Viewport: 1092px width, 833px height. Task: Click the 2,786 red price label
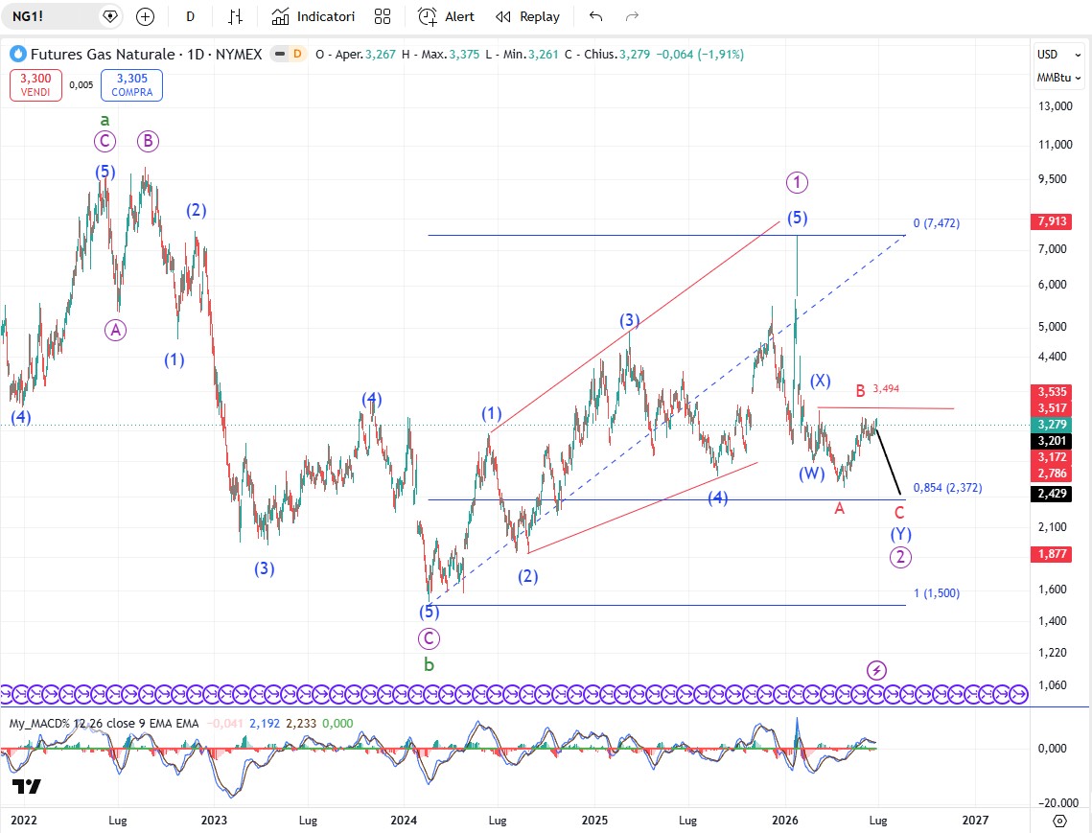1052,474
